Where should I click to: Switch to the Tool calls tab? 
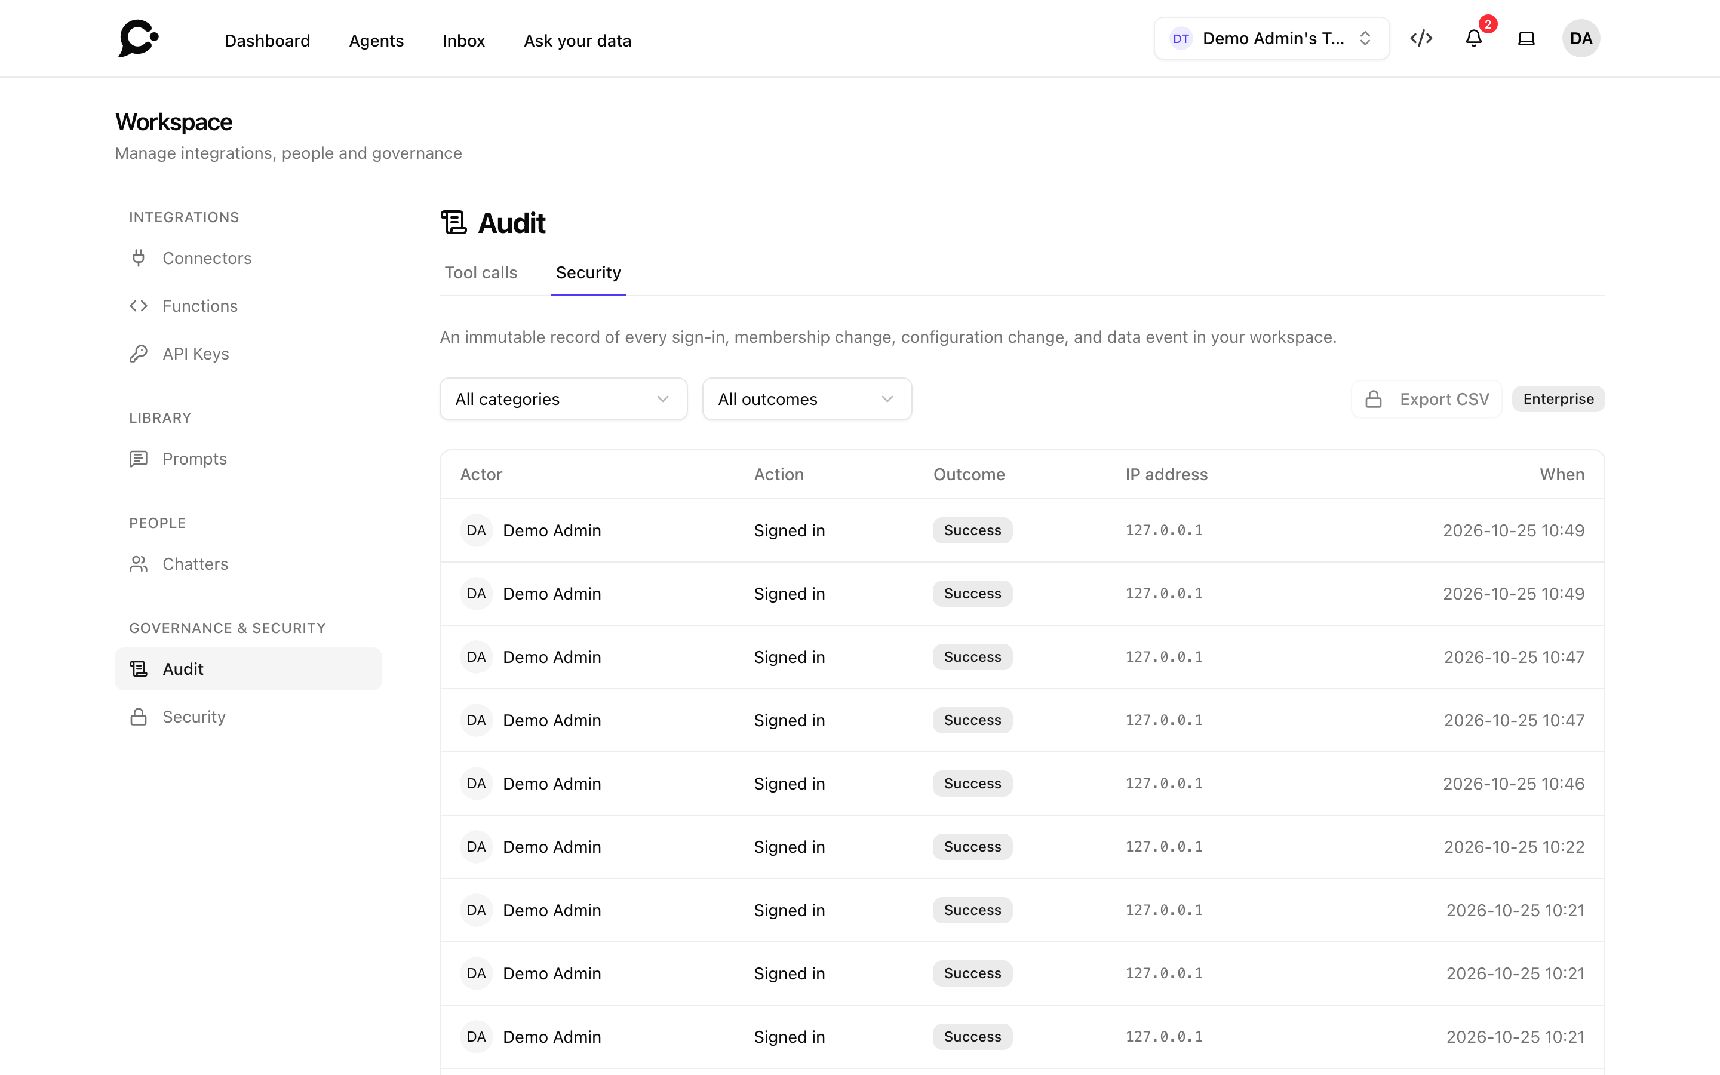[480, 272]
